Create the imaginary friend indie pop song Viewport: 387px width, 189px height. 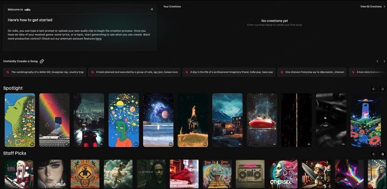pyautogui.click(x=229, y=72)
